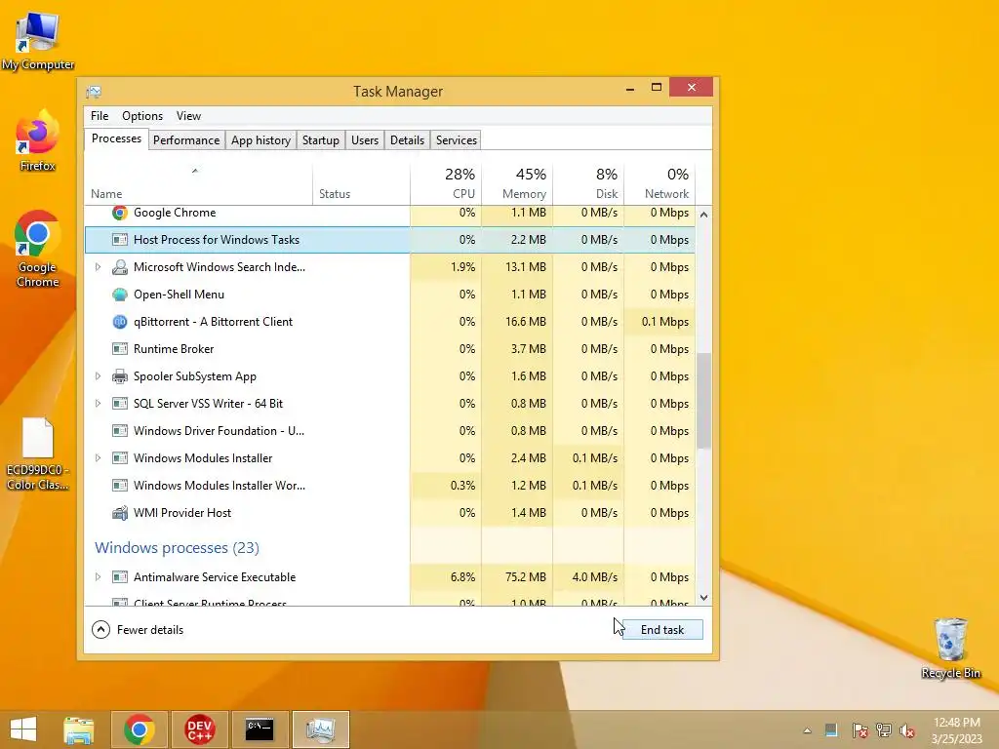Click the process list scrollbar thumb

[x=703, y=401]
